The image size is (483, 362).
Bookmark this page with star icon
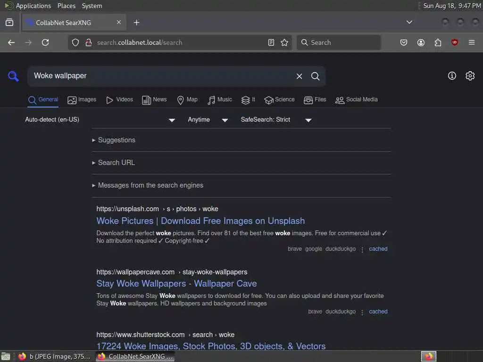point(284,42)
